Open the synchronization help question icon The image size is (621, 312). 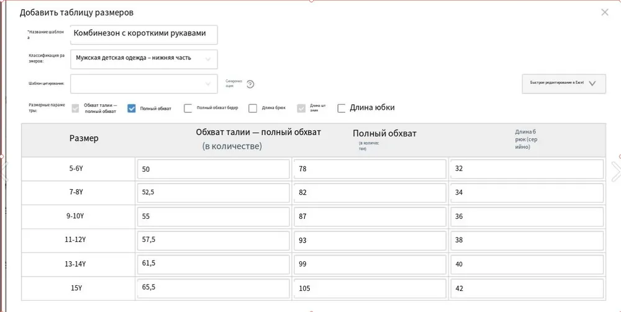pos(250,84)
